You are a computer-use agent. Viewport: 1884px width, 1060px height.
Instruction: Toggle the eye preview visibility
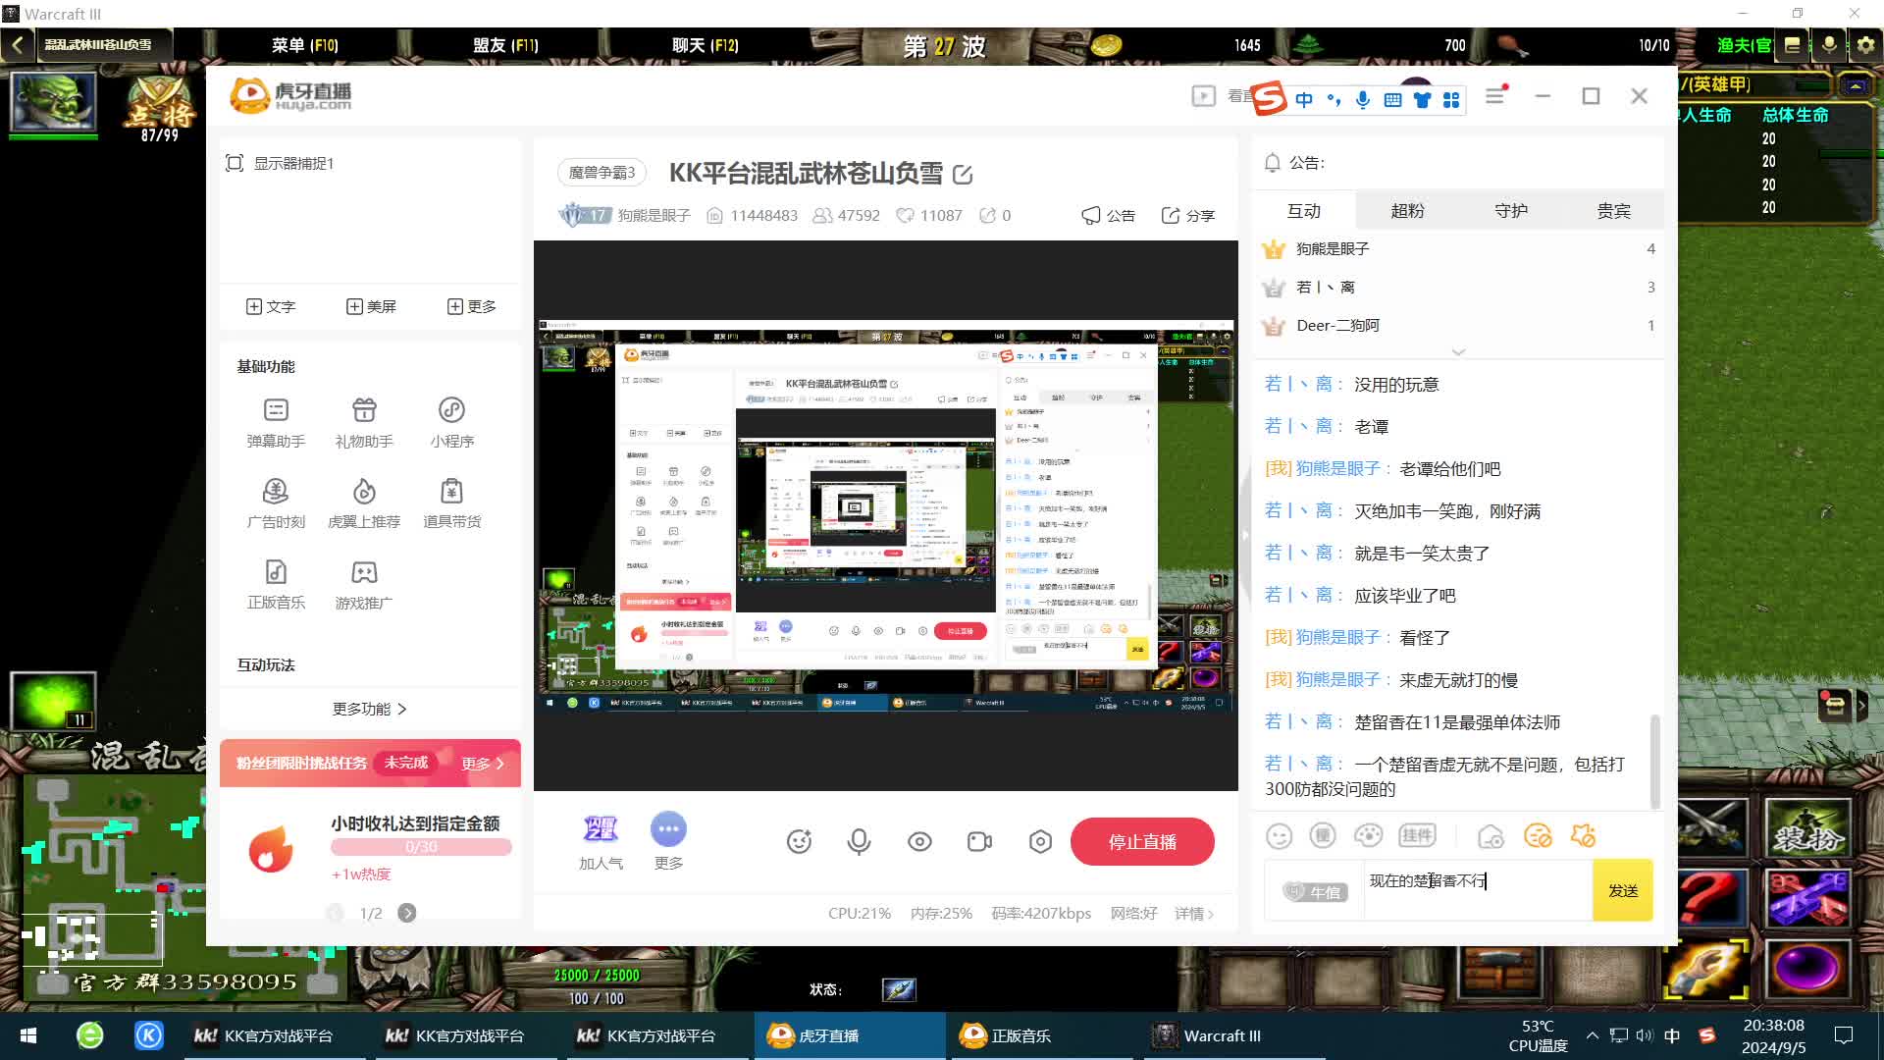(919, 841)
